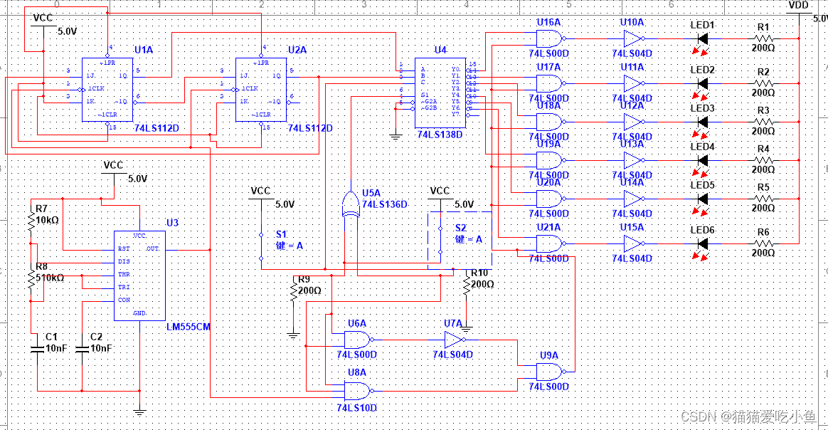Toggle switch S2
The width and height of the screenshot is (828, 430).
coord(440,241)
